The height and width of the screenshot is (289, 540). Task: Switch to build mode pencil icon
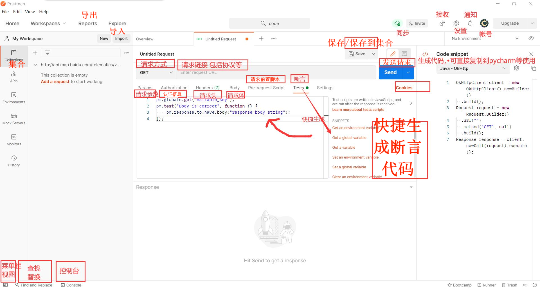click(393, 54)
